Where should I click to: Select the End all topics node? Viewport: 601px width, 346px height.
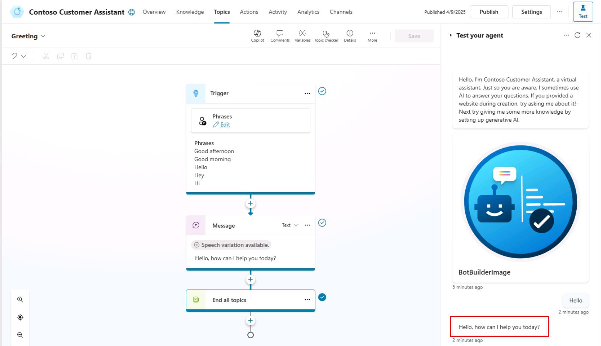250,300
